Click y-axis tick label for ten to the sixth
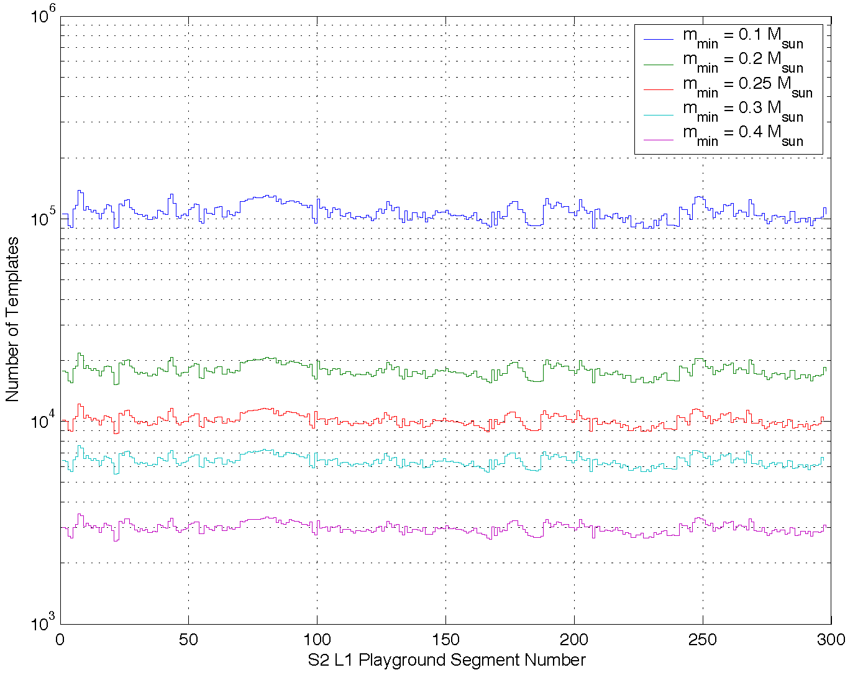The height and width of the screenshot is (675, 863). point(43,14)
